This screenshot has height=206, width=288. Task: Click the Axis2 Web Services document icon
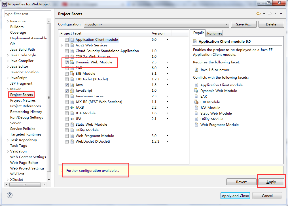tap(72, 45)
